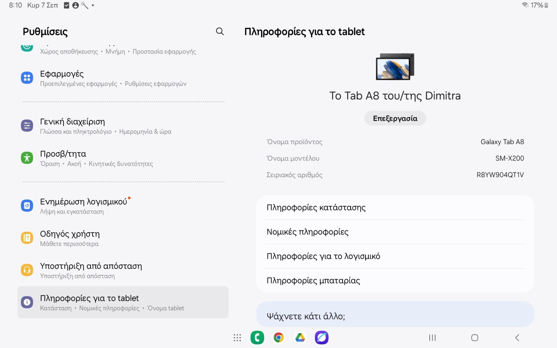Screen dimensions: 557x348
Task: Tap the 8:10 clock in status bar
Action: point(15,5)
